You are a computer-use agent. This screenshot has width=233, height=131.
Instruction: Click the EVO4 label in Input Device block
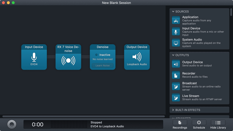click(x=34, y=64)
